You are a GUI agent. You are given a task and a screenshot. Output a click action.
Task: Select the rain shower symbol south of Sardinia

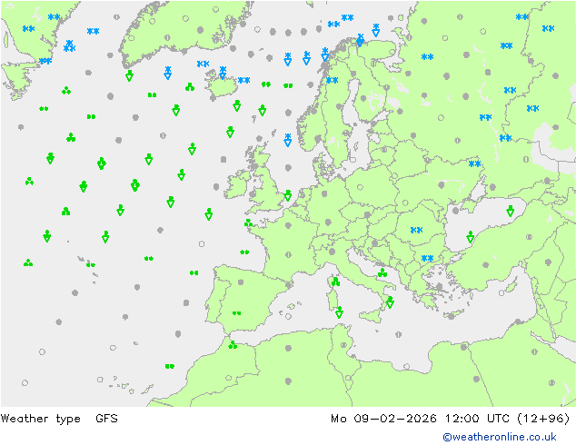(x=339, y=311)
